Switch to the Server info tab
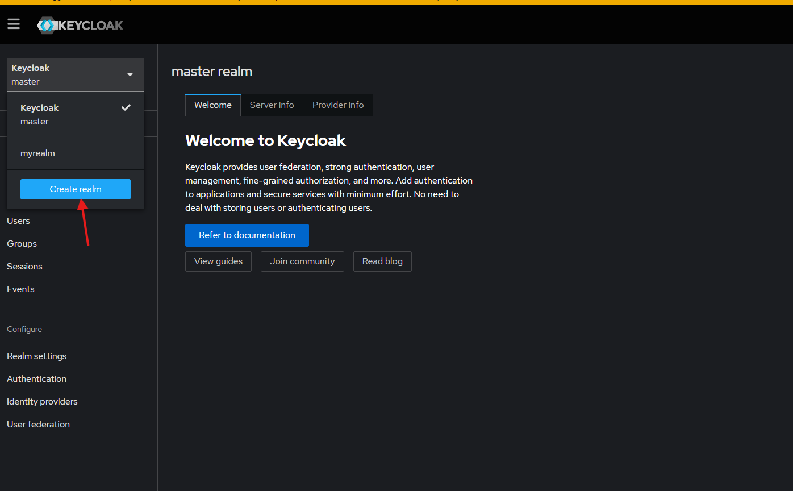 [272, 105]
